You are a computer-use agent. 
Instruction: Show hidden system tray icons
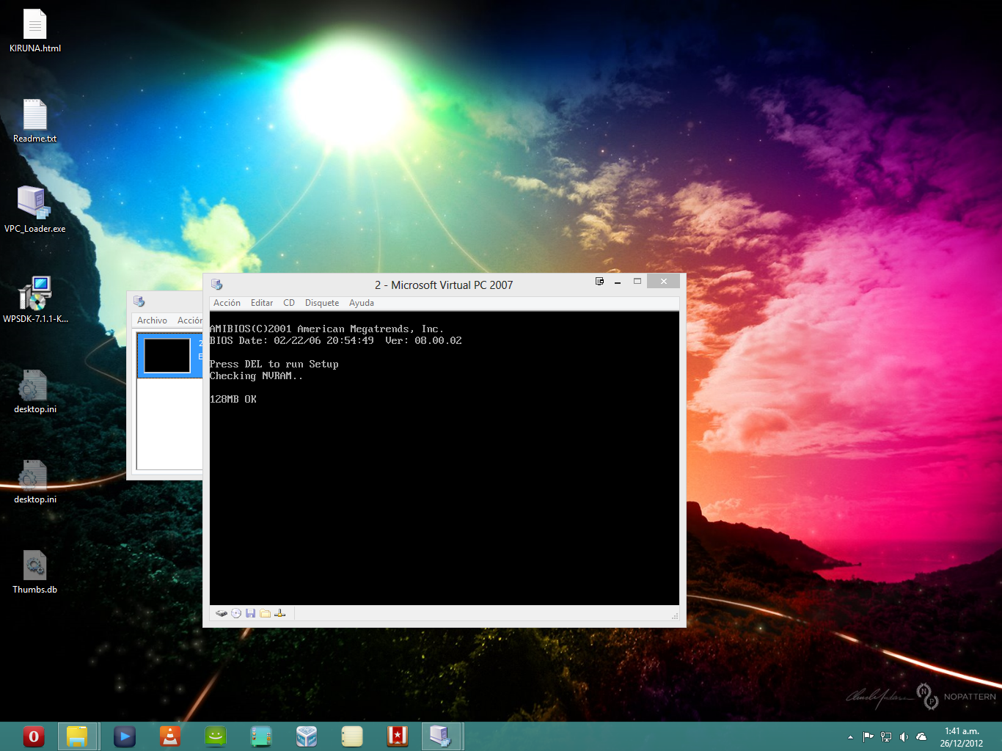[x=850, y=737]
